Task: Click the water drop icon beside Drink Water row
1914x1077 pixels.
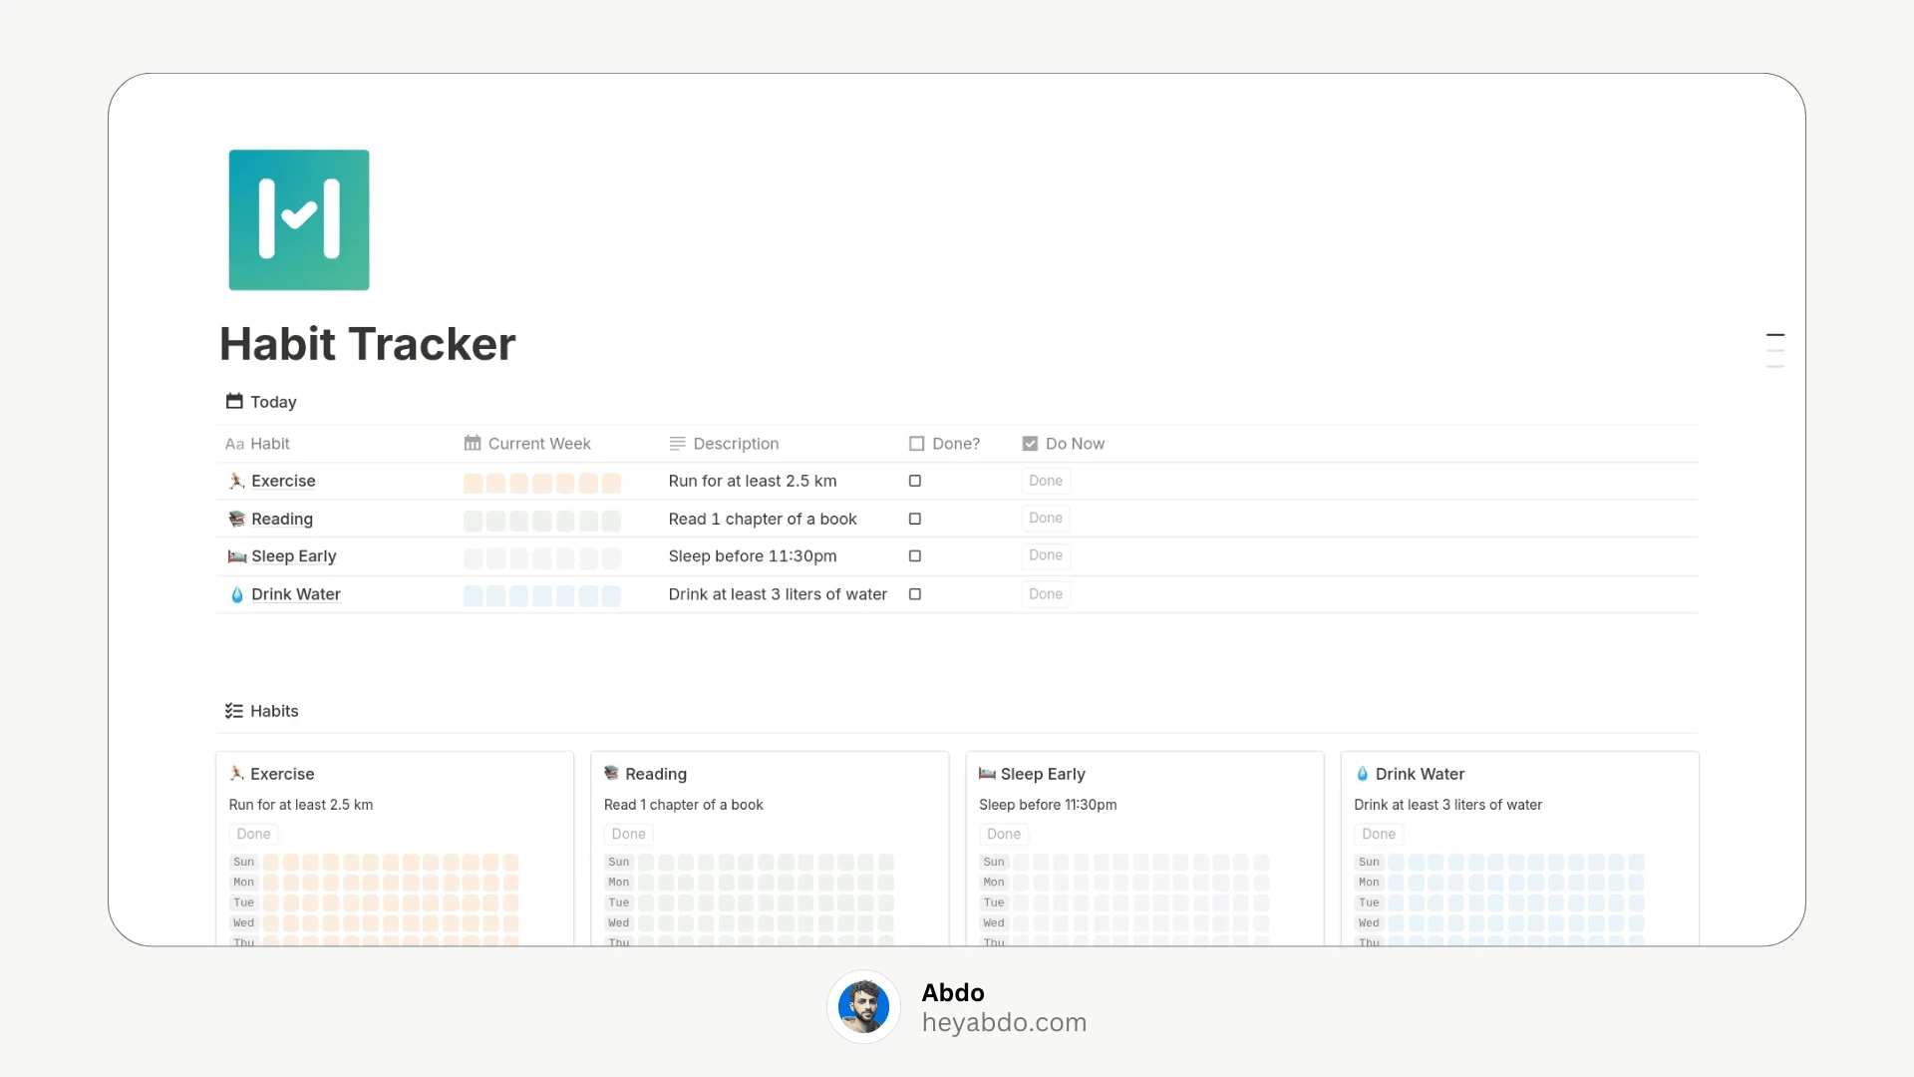Action: click(236, 594)
